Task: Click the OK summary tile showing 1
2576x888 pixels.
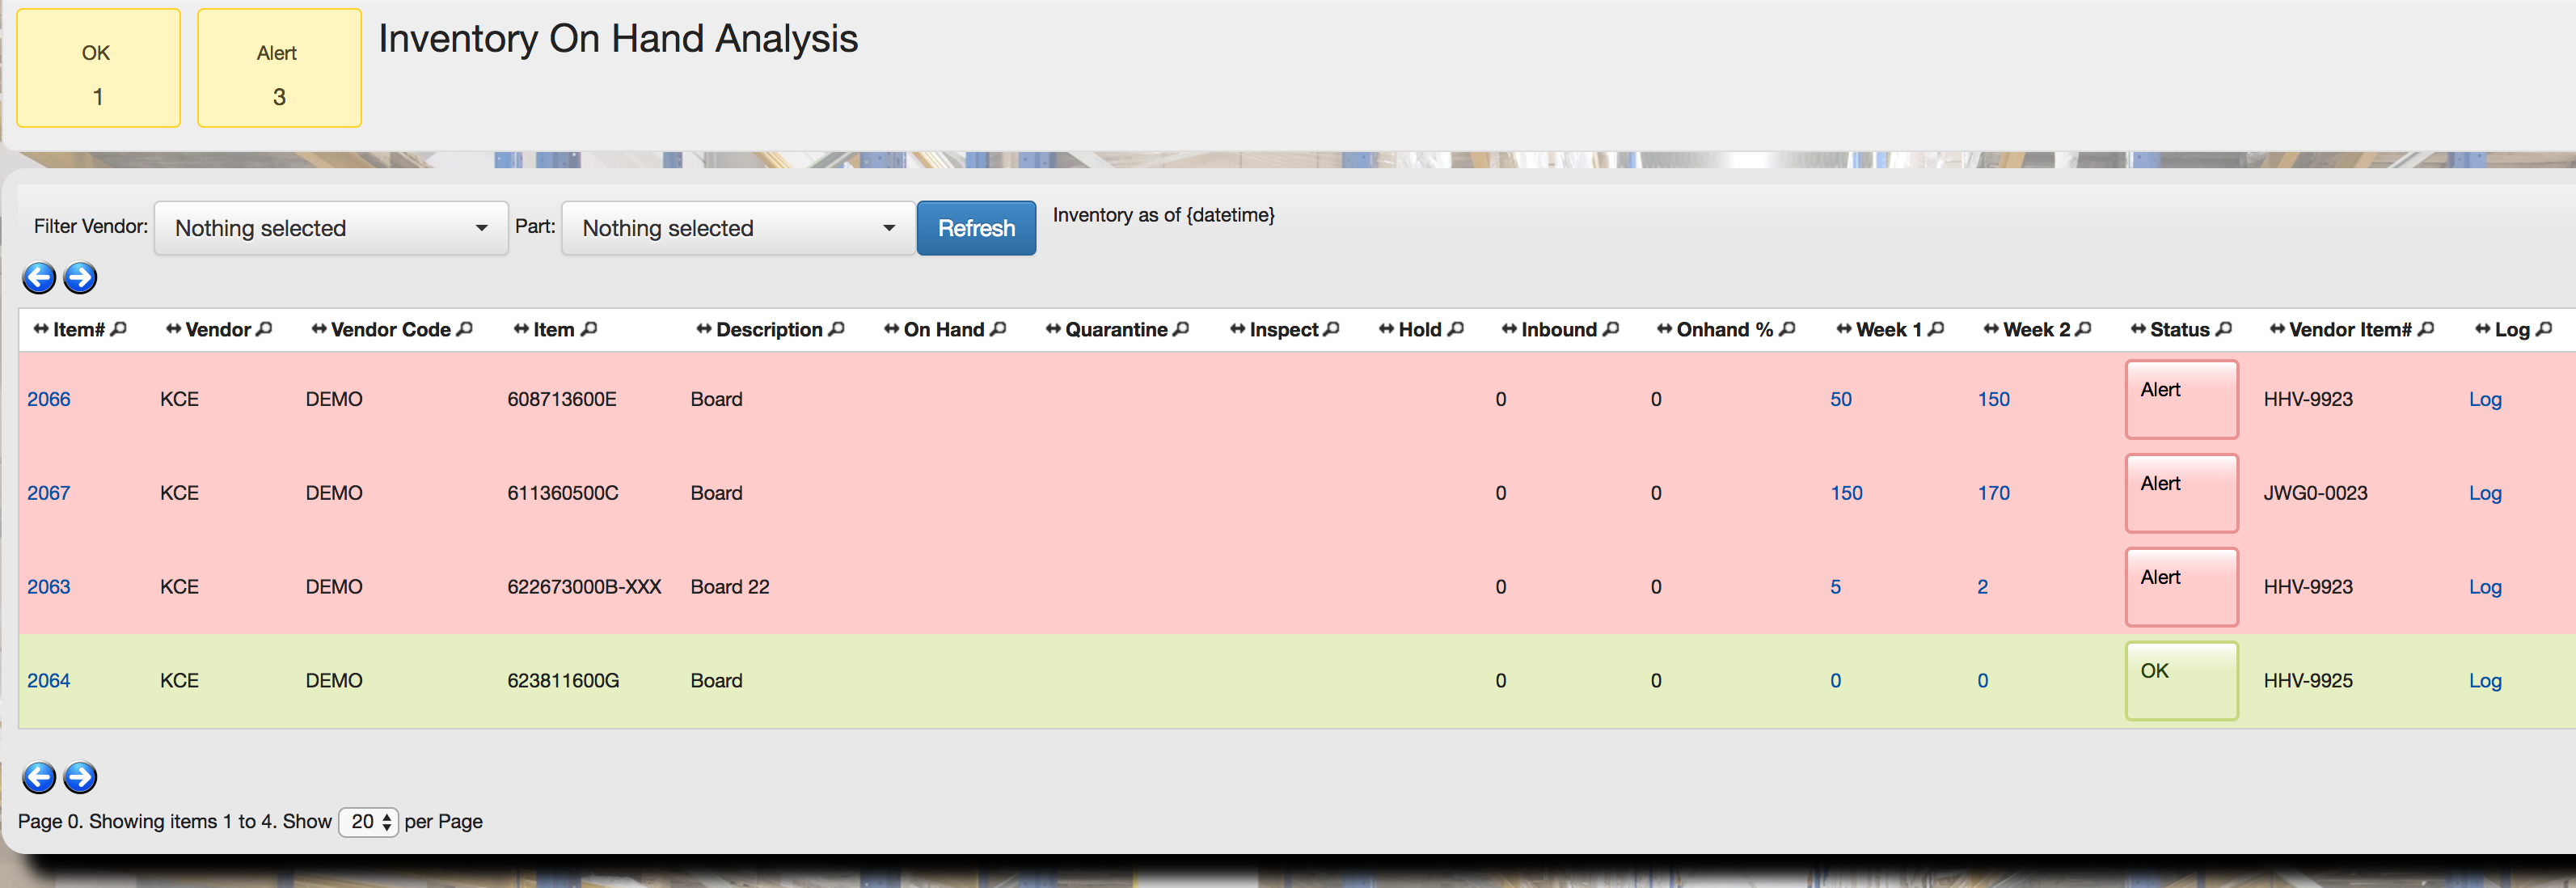Action: click(x=98, y=68)
